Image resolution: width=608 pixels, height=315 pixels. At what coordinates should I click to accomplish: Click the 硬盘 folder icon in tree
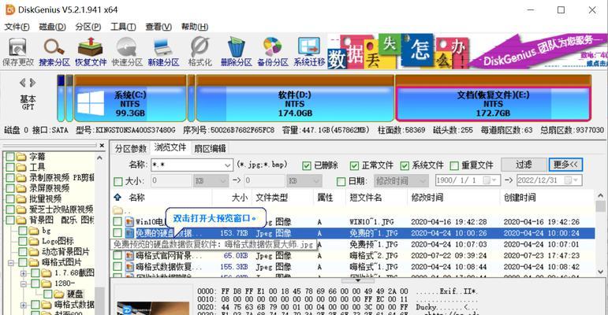pos(58,294)
